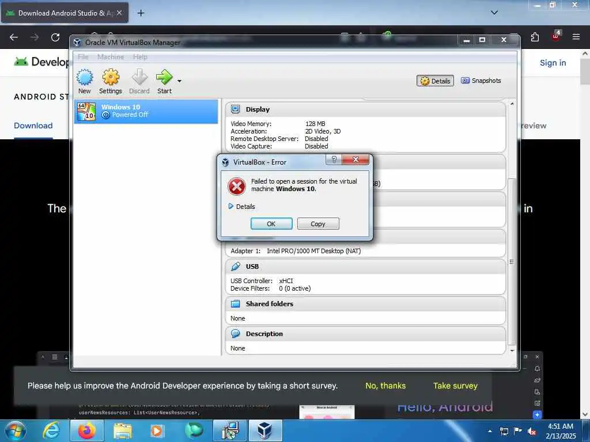Open the Download tab on webpage
The width and height of the screenshot is (590, 442).
(33, 125)
